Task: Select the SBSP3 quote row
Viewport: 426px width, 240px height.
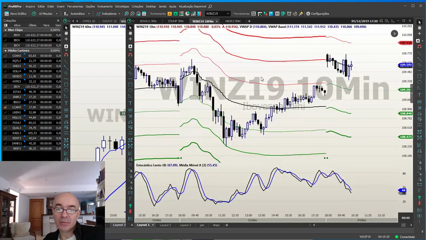Action: pos(32,149)
